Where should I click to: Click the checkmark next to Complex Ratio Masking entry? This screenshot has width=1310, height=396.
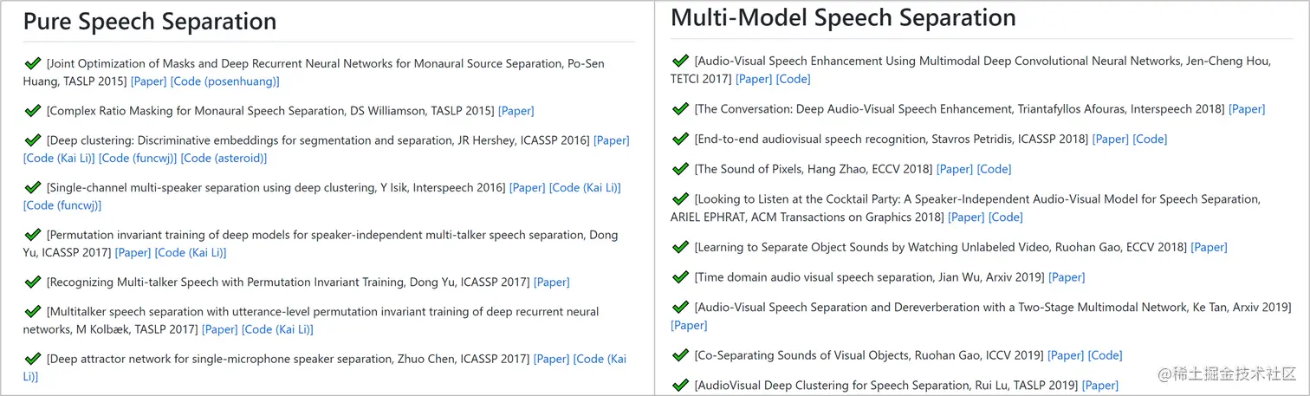click(x=33, y=110)
